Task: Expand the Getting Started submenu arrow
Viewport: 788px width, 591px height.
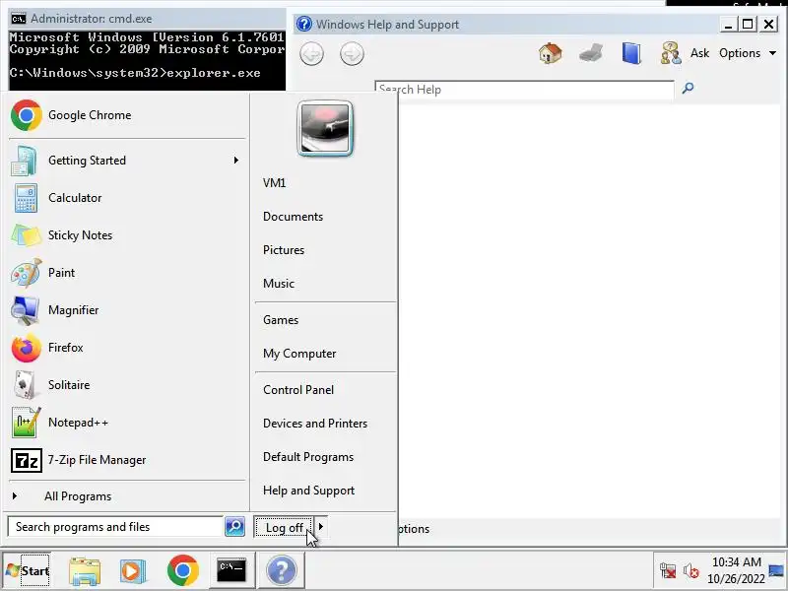Action: click(x=235, y=161)
